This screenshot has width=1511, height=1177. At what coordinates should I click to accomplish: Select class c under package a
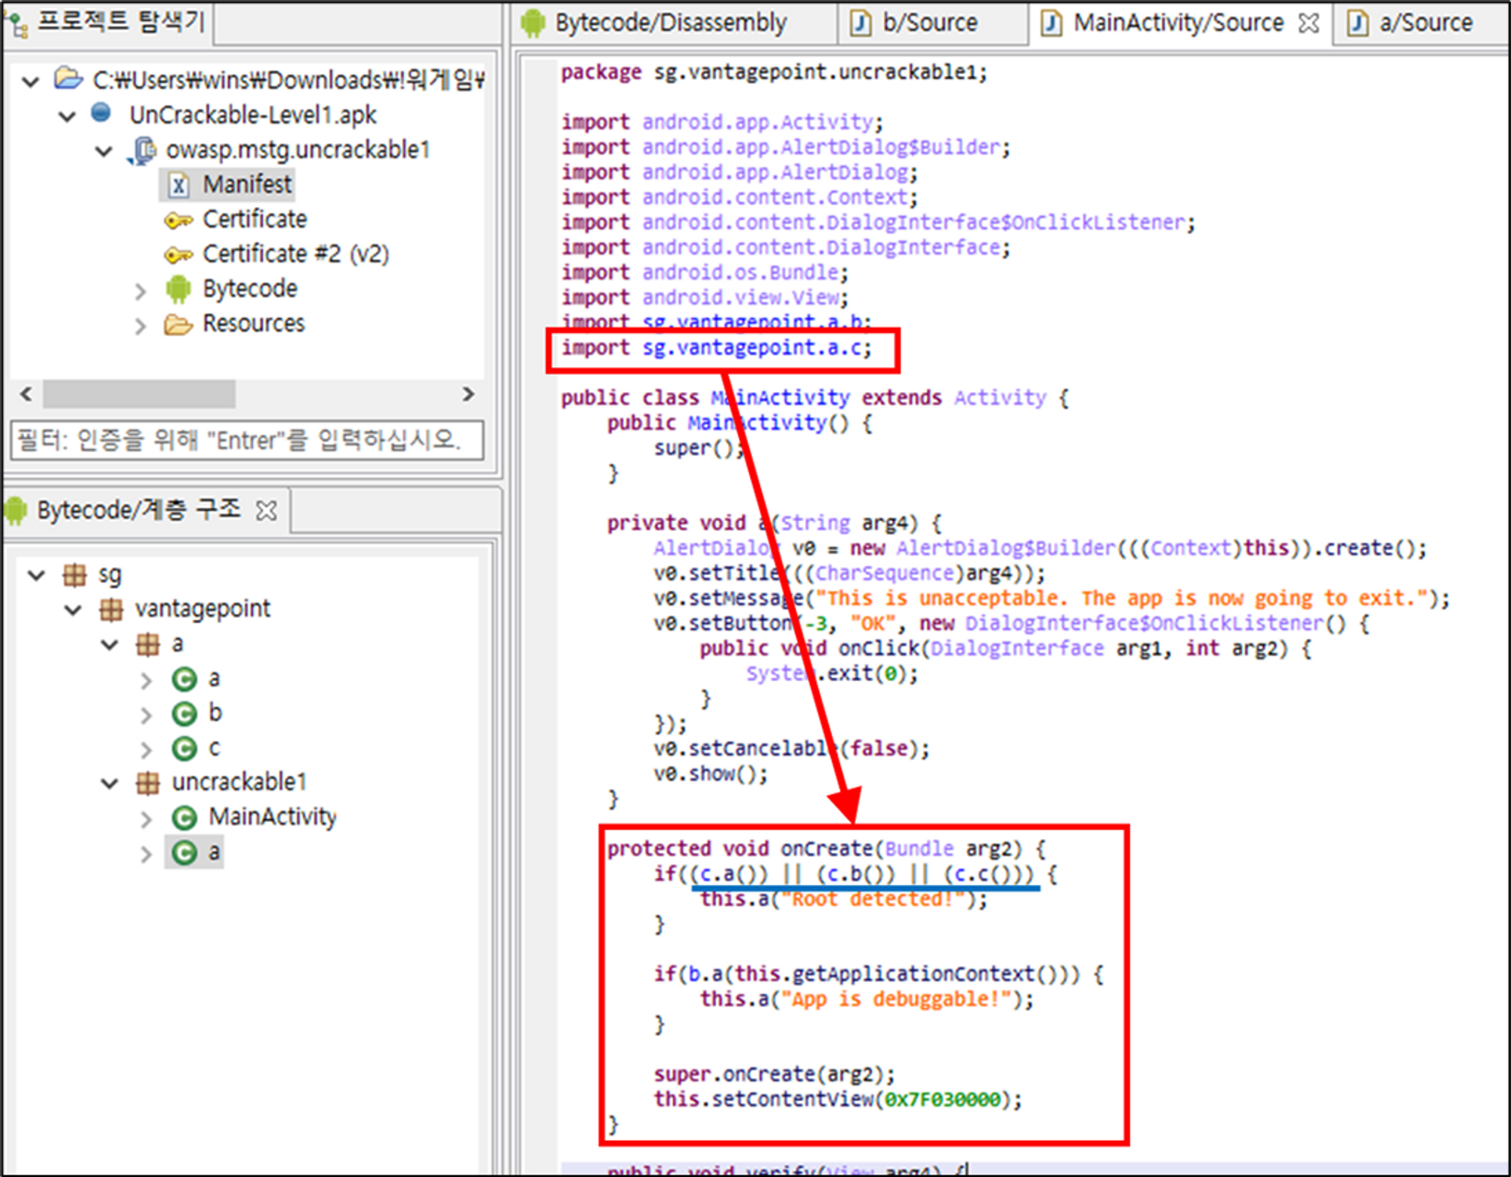(x=213, y=748)
